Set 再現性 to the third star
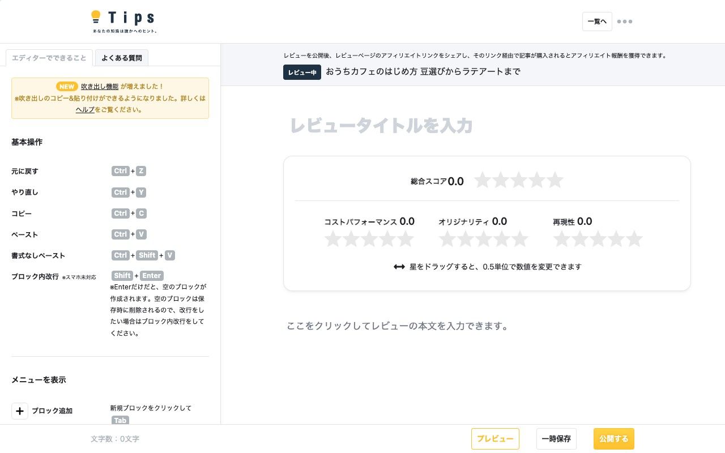725x453 pixels. (x=598, y=239)
